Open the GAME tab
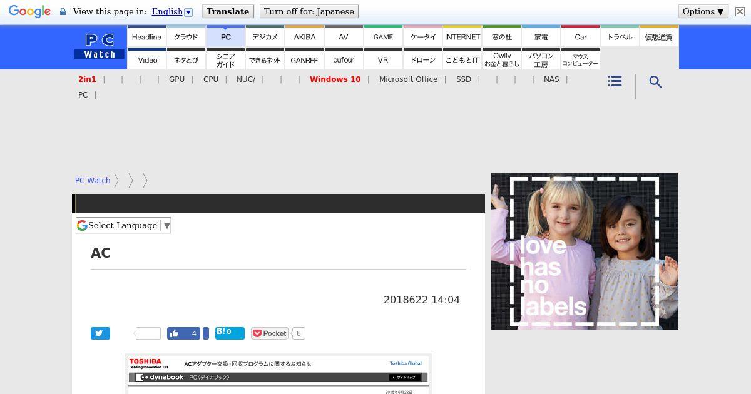 point(383,37)
